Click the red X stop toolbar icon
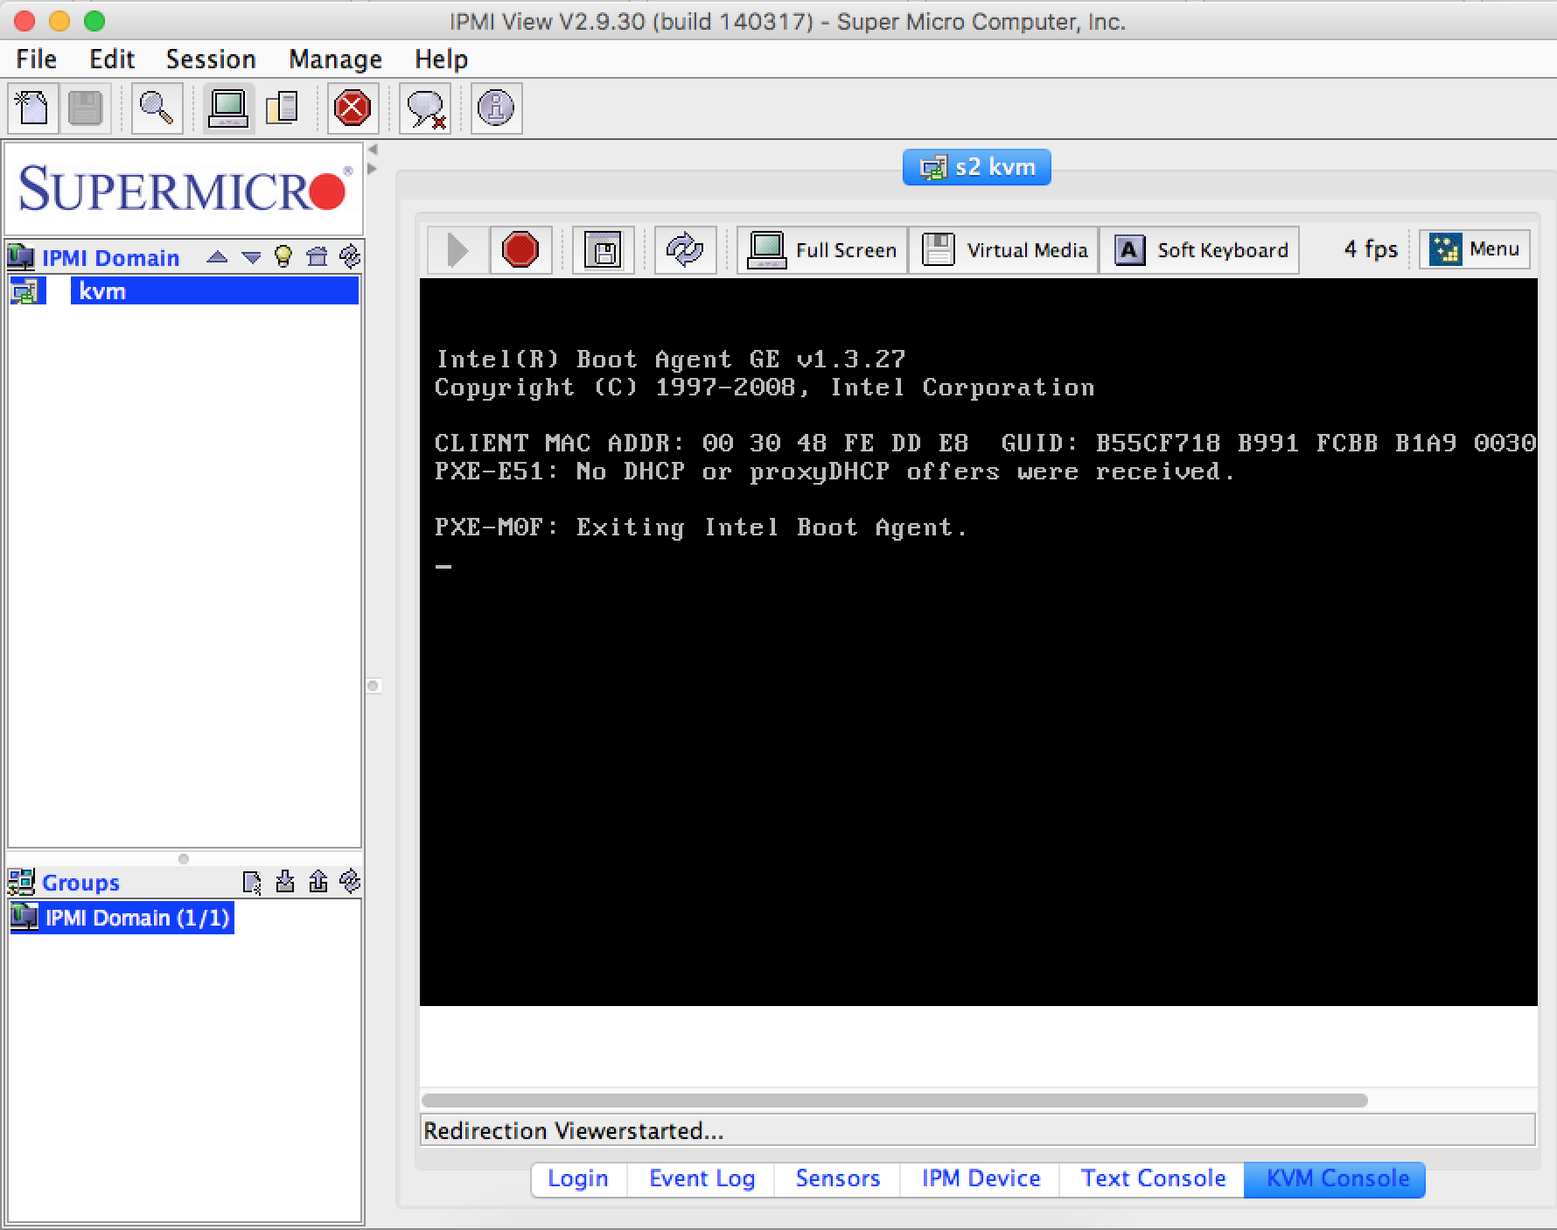Image resolution: width=1557 pixels, height=1230 pixels. tap(353, 108)
